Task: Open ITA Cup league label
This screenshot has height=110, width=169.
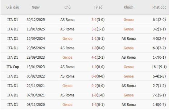Action: 13,67
